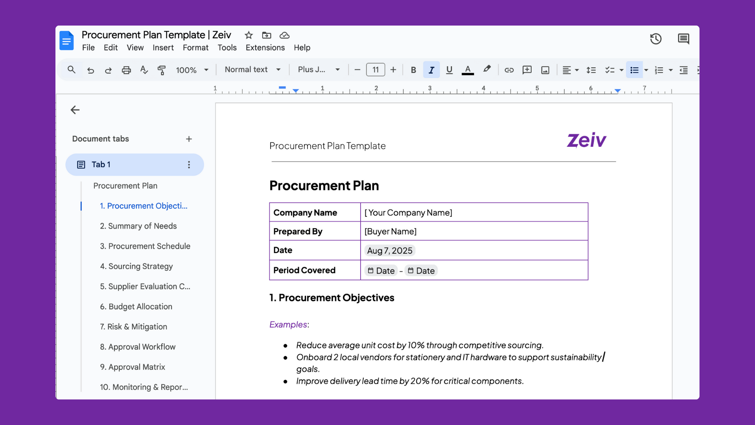Insert an image
Image resolution: width=755 pixels, height=425 pixels.
[545, 70]
